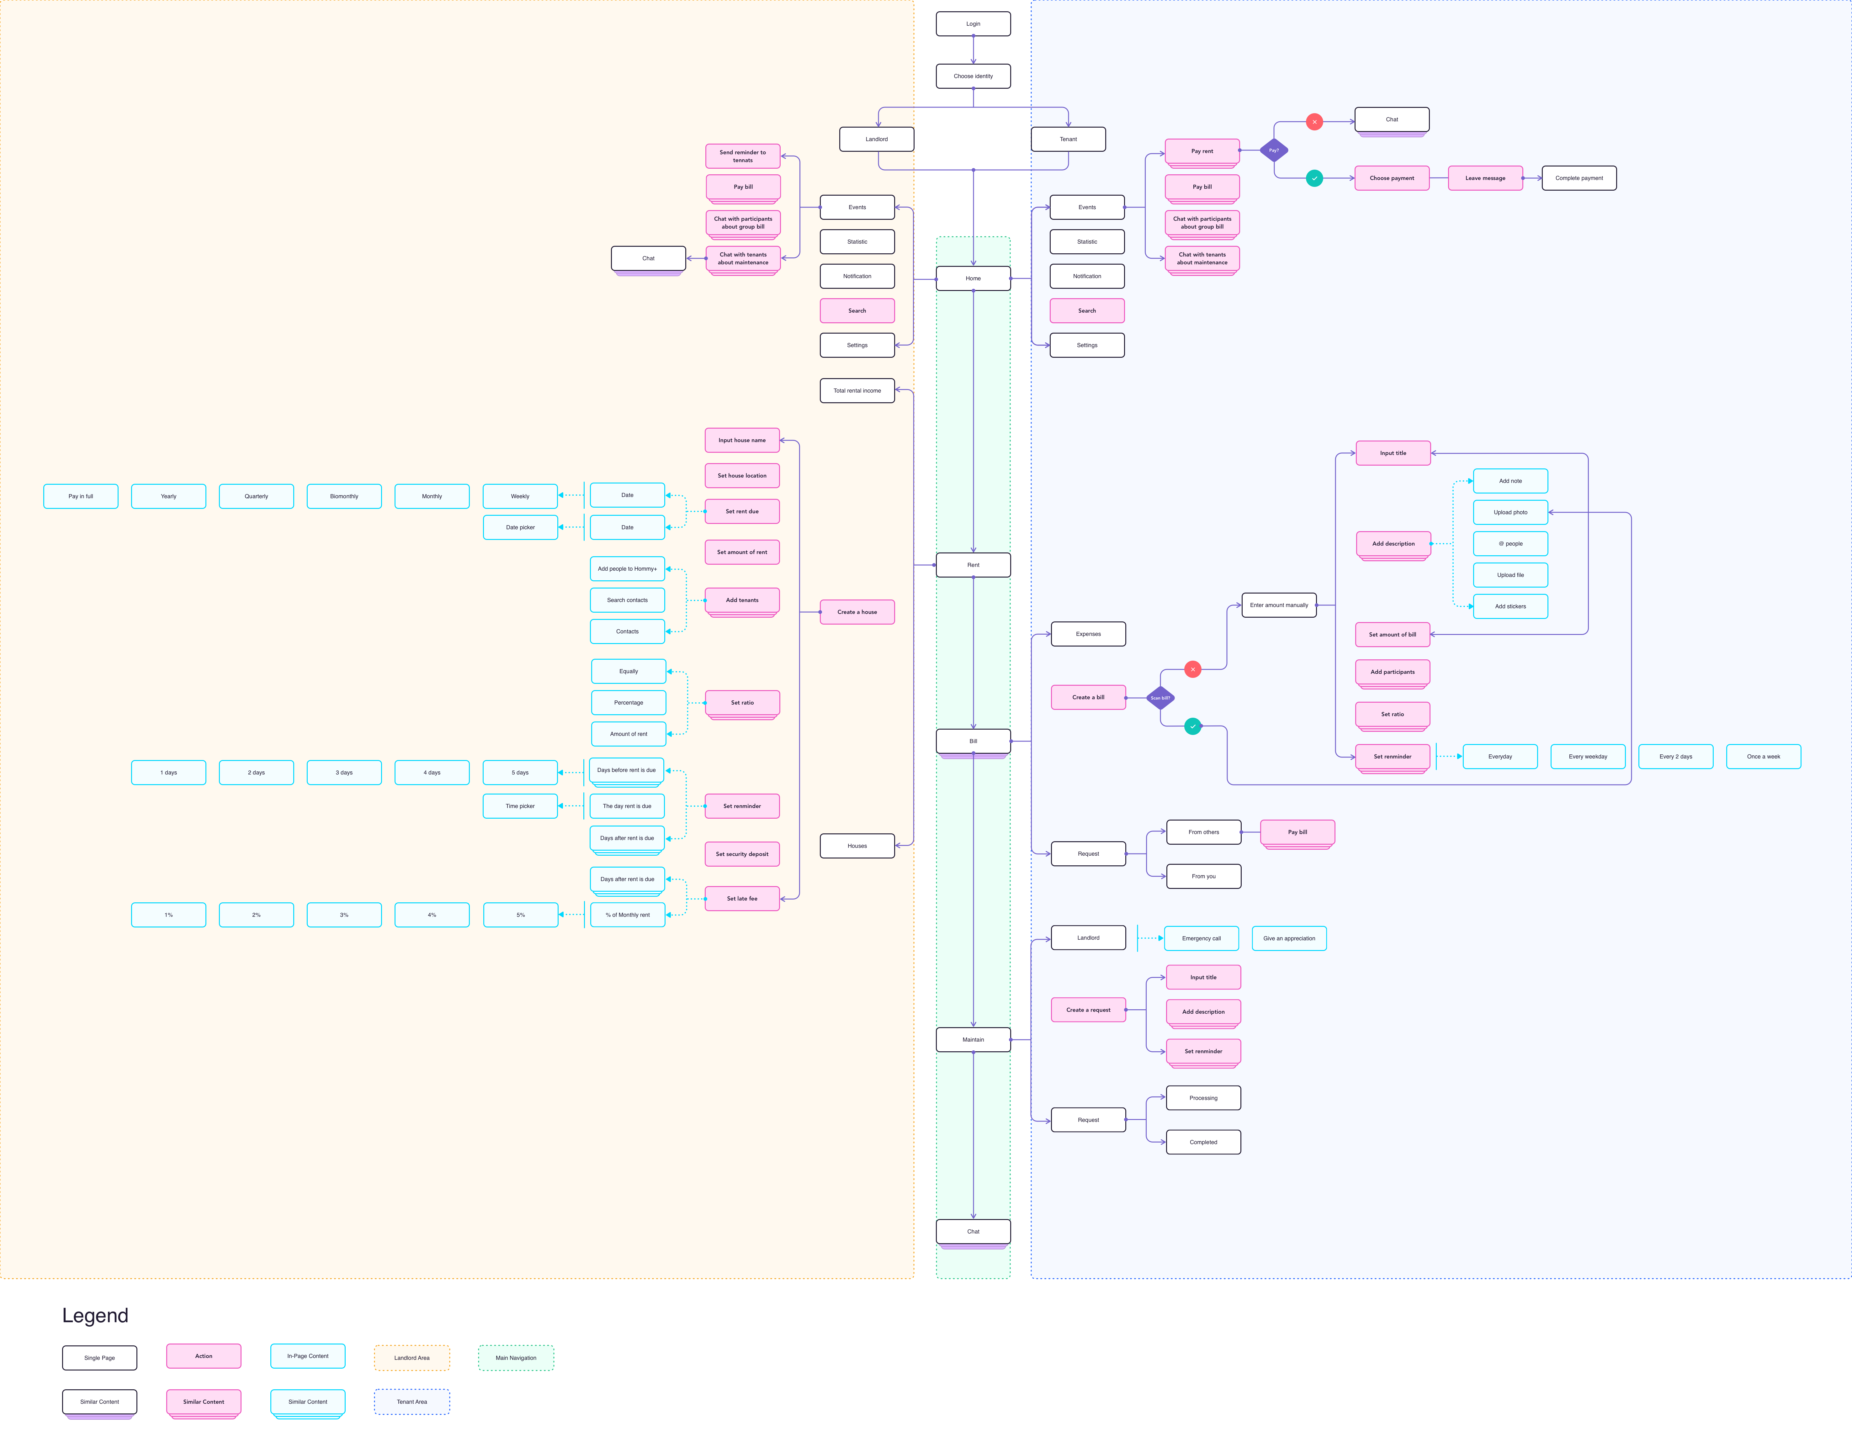1852x1447 pixels.
Task: Select The day rent is due box
Action: pyautogui.click(x=628, y=806)
